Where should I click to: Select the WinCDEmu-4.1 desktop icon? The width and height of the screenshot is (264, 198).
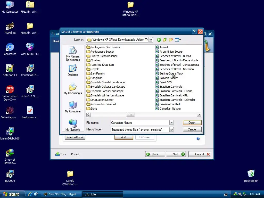pos(30,49)
